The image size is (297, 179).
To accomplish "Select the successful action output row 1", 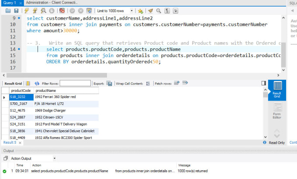I will pos(149,171).
